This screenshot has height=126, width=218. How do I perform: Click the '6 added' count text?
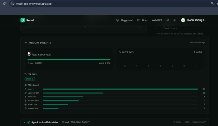(198, 52)
